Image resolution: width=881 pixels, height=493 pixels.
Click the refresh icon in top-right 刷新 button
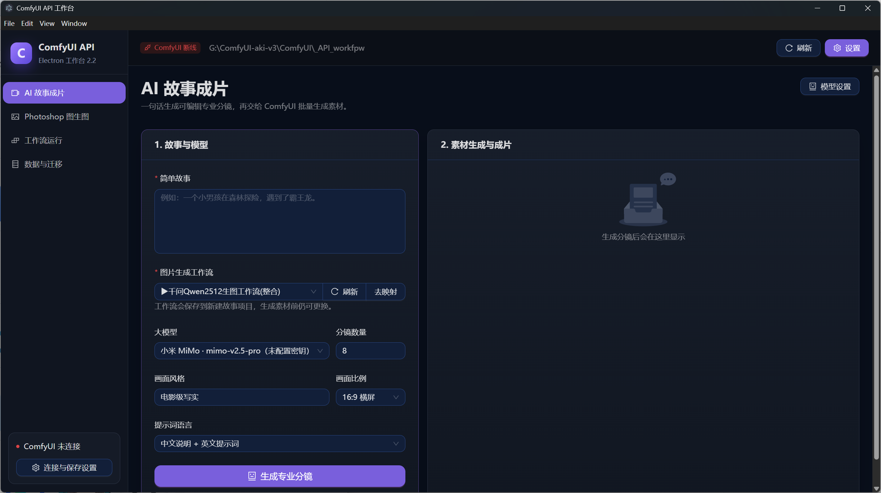[789, 48]
